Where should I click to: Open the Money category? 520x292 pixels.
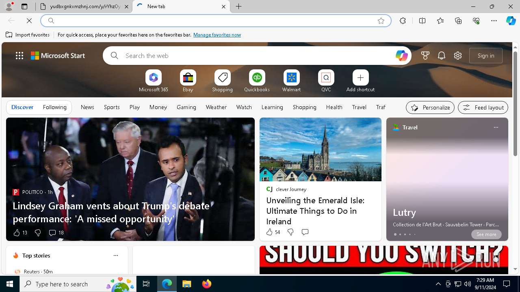click(158, 107)
